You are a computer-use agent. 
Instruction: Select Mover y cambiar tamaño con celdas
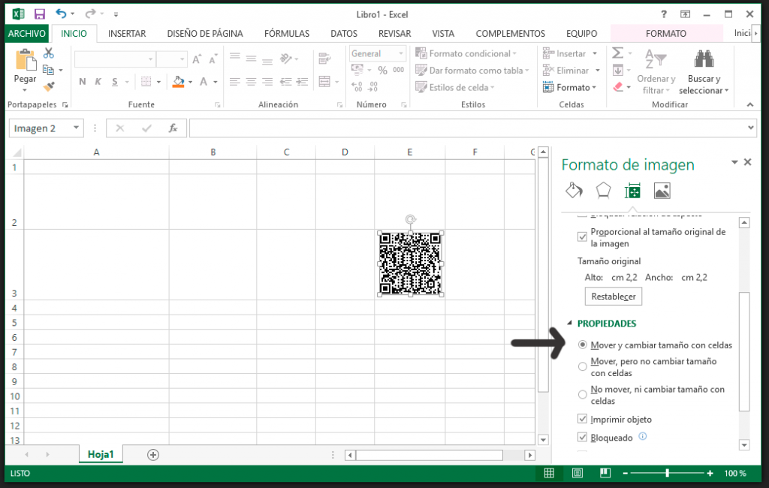[583, 345]
